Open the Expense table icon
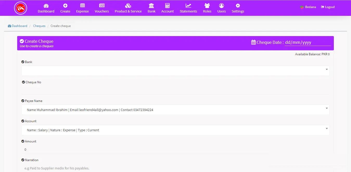Screen dimensions: 351x172 coord(82,5)
